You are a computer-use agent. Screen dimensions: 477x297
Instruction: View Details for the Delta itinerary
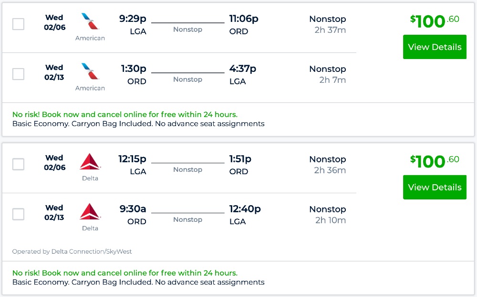point(435,187)
